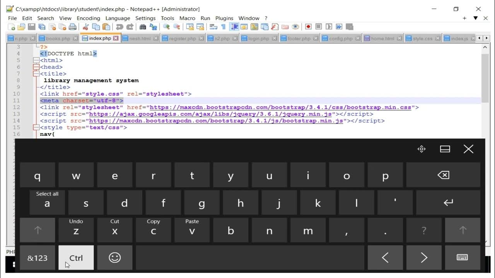
Task: Click Run Macro Multiple Times icon
Action: [339, 27]
